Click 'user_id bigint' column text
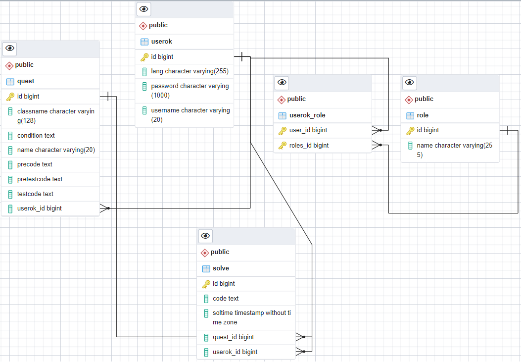The width and height of the screenshot is (521, 362). click(308, 130)
